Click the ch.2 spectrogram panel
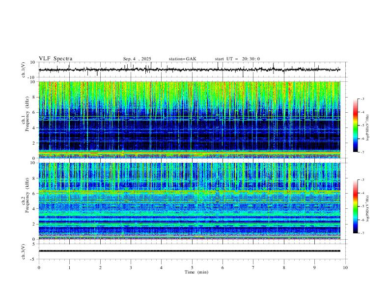The image size is (389, 300). click(x=190, y=201)
